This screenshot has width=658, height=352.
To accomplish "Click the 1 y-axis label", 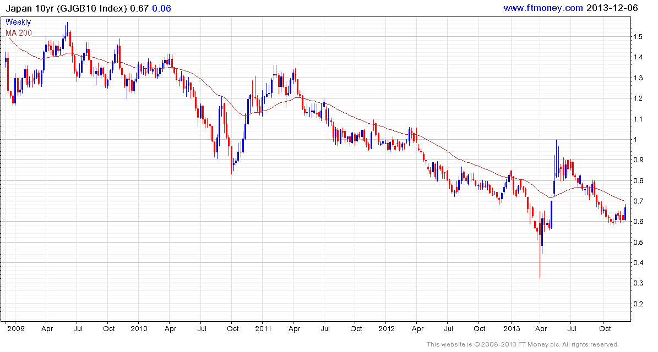I will [x=635, y=140].
